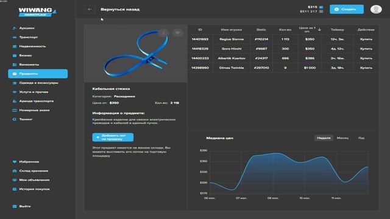Viewport: 390px width, 219px height.
Task: Click the Тюнинг sidebar icon
Action: coord(15,119)
